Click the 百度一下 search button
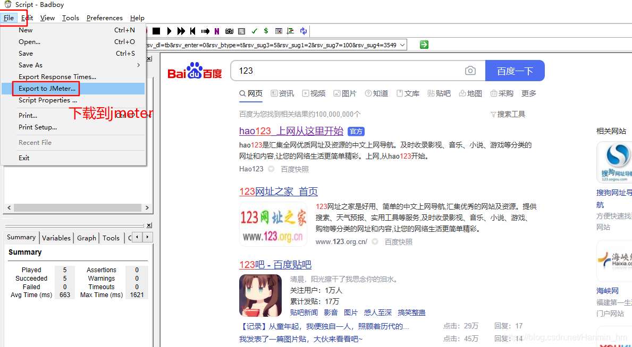The height and width of the screenshot is (347, 632). click(x=515, y=71)
